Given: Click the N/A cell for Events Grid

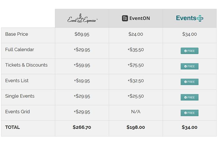Looking at the screenshot, I should [x=136, y=112].
